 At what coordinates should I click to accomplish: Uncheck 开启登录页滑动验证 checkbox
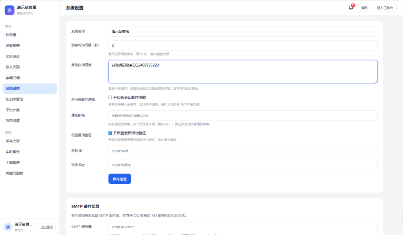click(x=110, y=133)
